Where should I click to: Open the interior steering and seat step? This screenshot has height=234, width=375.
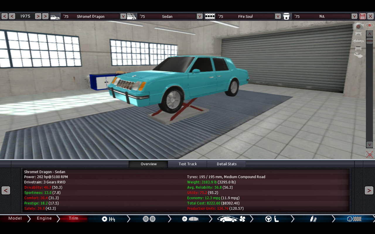[272, 219]
